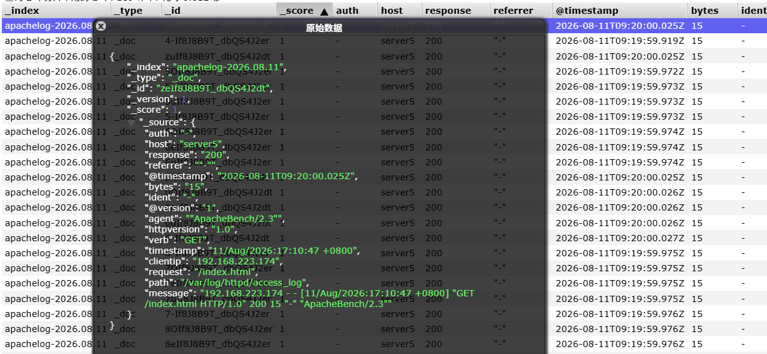Collapse the _source object triangle

click(132, 123)
